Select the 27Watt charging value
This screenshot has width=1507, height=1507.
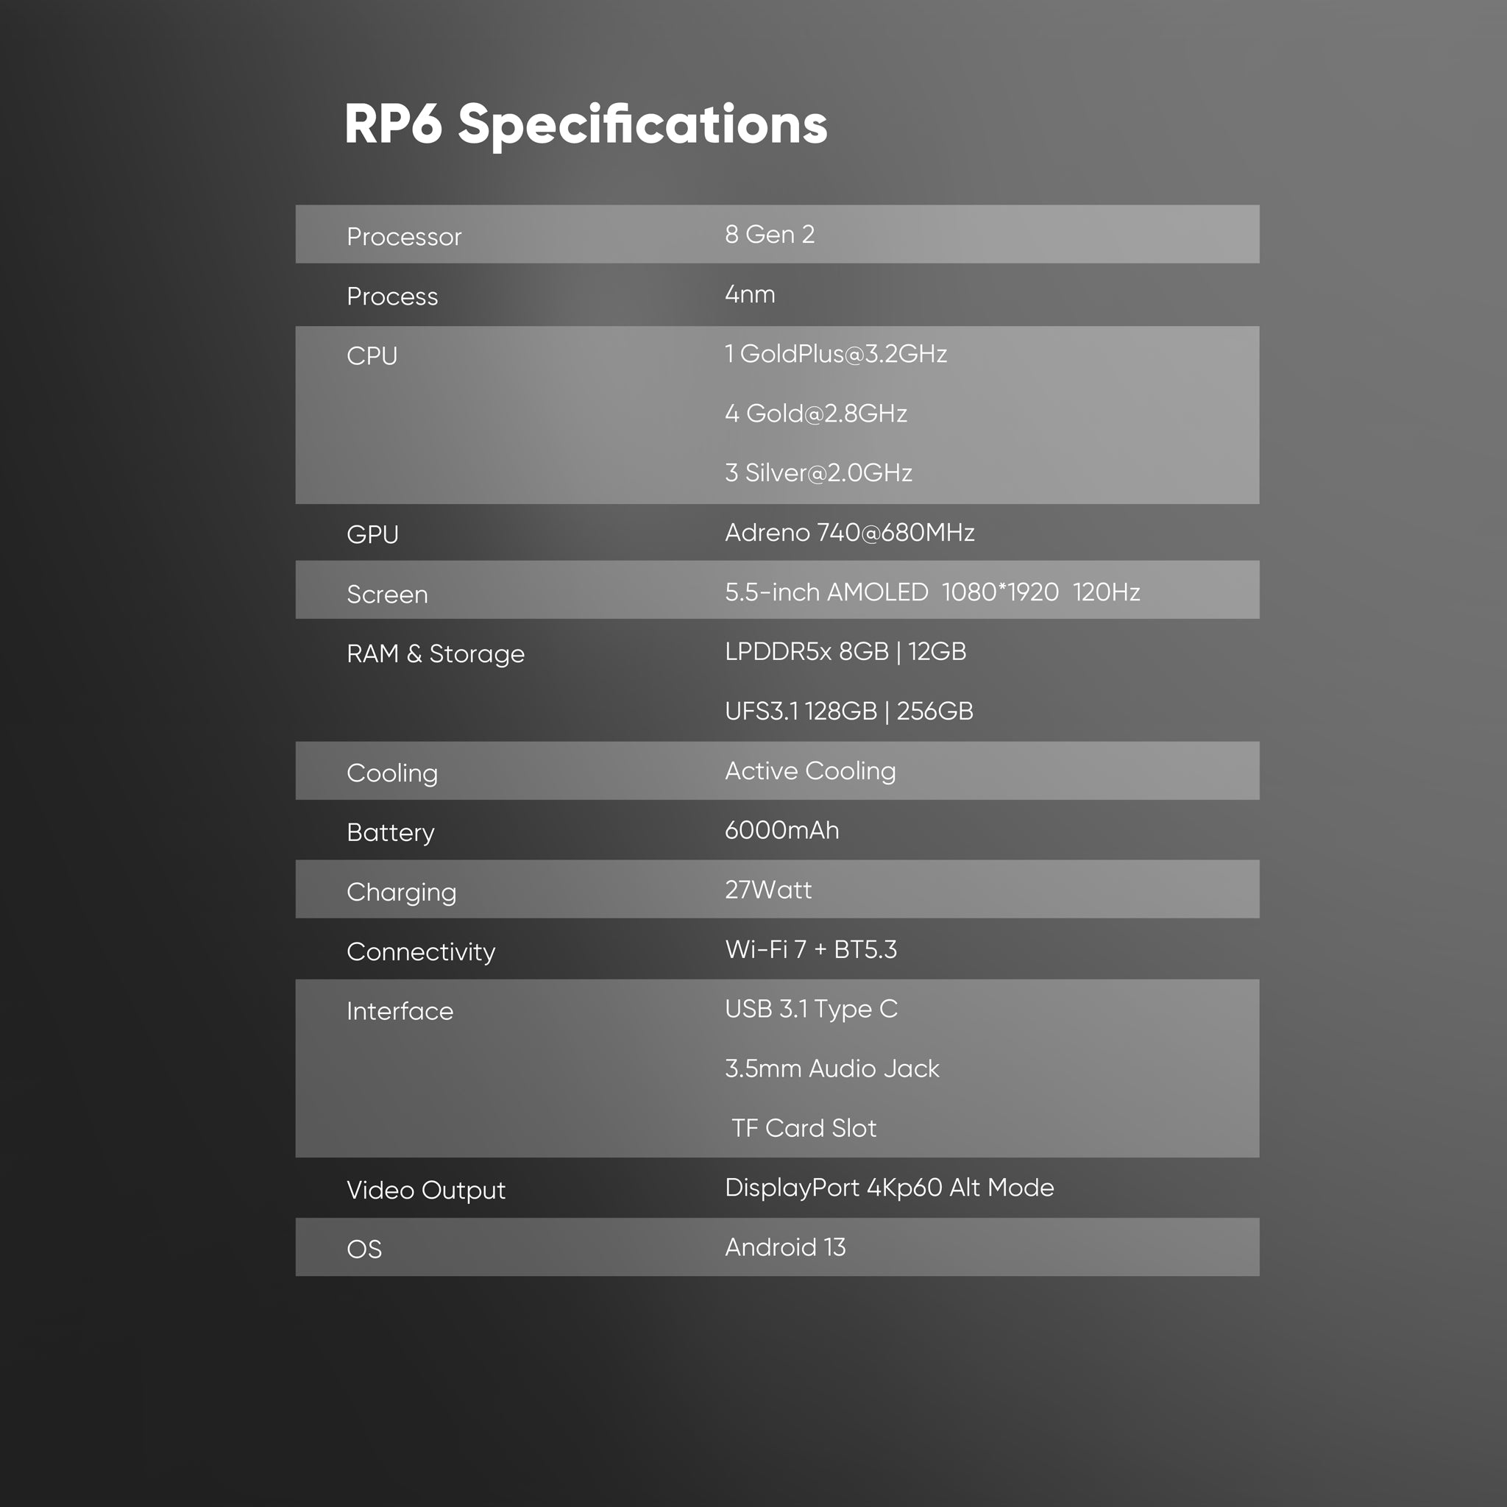(767, 890)
